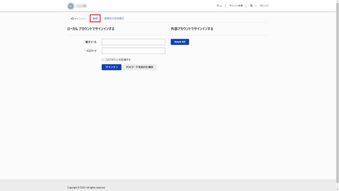Click the 外部アカウントでサインインする heading
The height and width of the screenshot is (191, 339).
point(192,29)
